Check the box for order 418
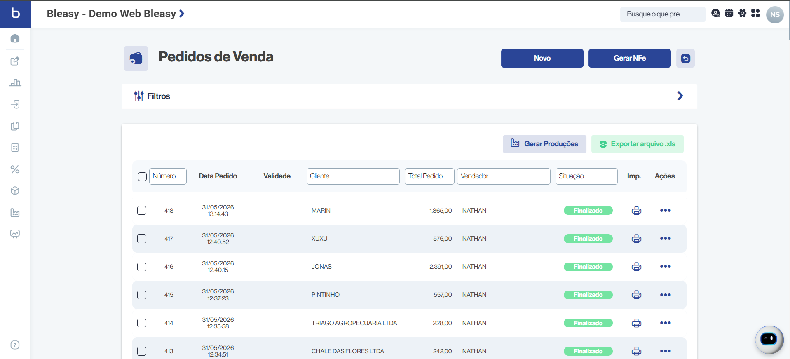Viewport: 790px width, 359px height. (142, 211)
